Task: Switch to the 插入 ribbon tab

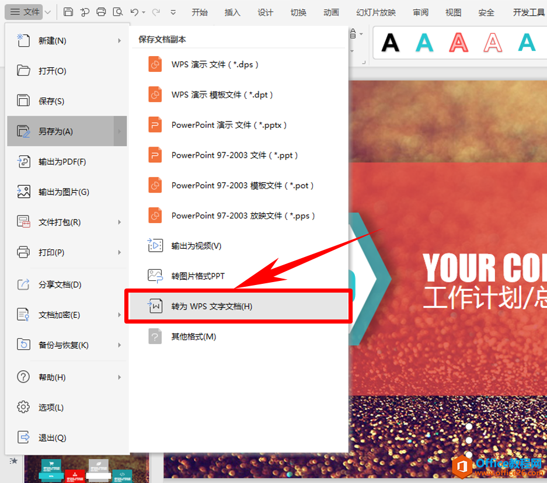Action: click(232, 13)
